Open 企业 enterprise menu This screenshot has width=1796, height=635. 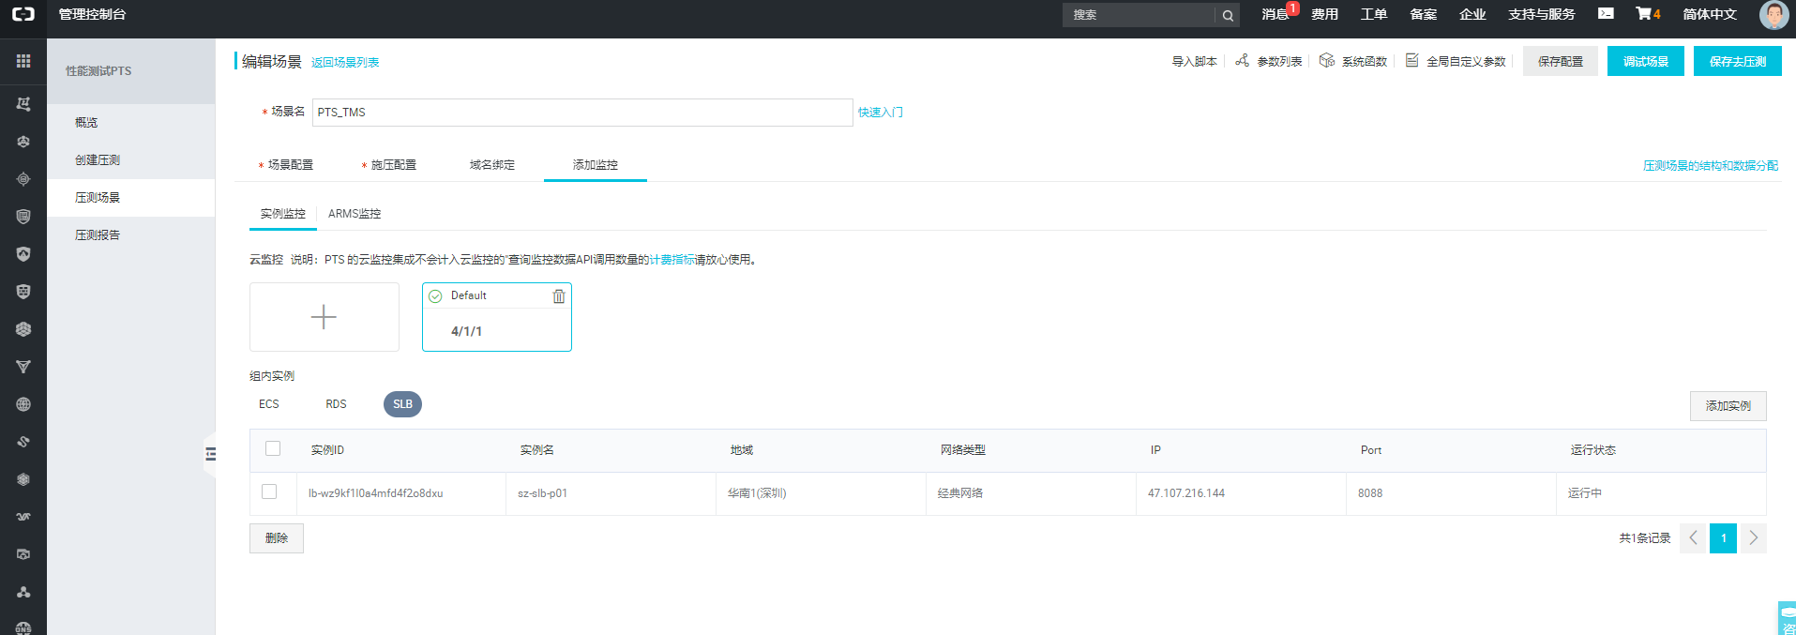click(x=1472, y=14)
